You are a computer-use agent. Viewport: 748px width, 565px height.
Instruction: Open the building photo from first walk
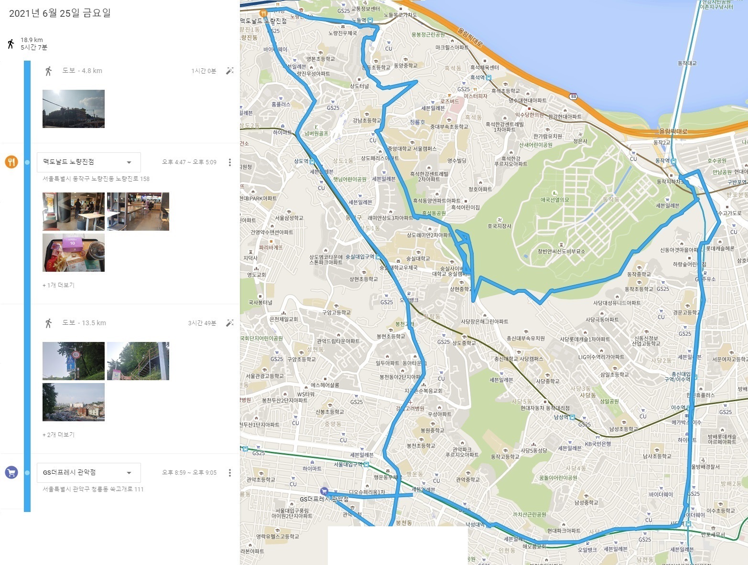[x=74, y=109]
